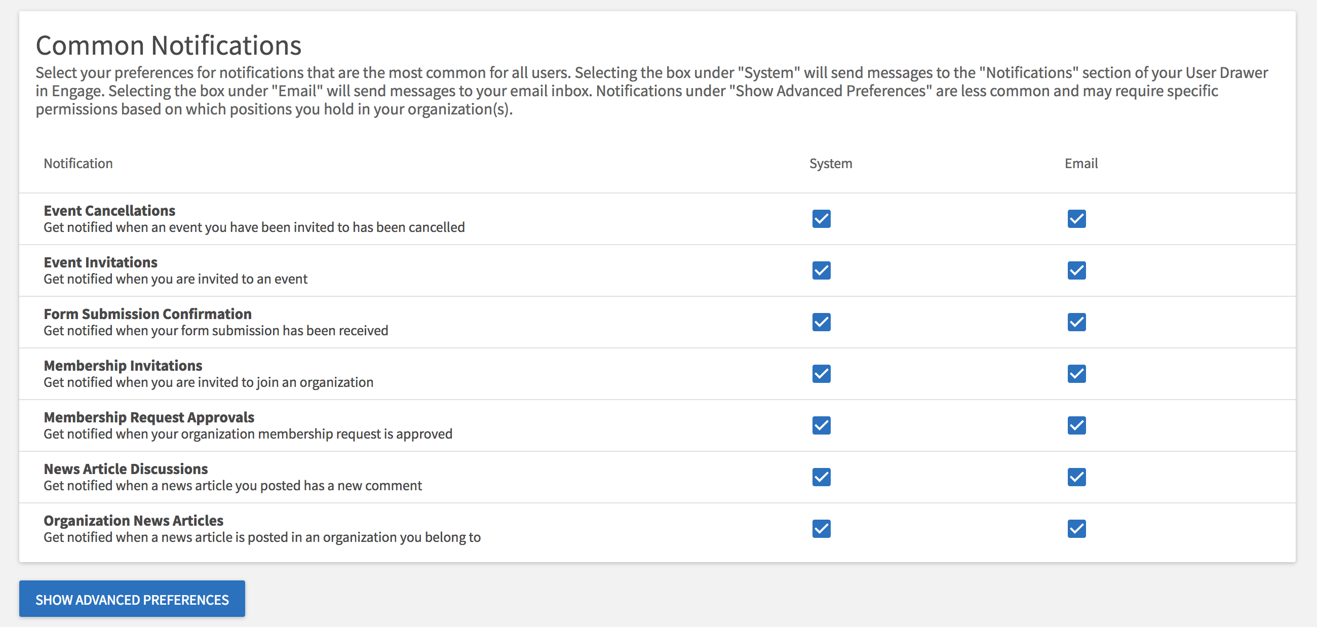Toggle System checkbox for Membership Request Approvals
This screenshot has width=1317, height=627.
coord(821,425)
